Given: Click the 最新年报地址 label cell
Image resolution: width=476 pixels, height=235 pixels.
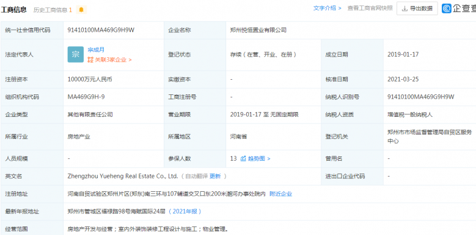Looking at the screenshot, I should click(x=32, y=211).
